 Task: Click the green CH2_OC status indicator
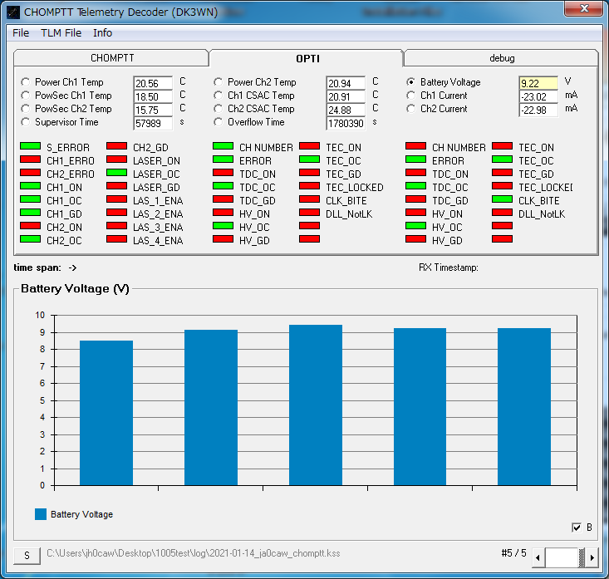(x=30, y=238)
